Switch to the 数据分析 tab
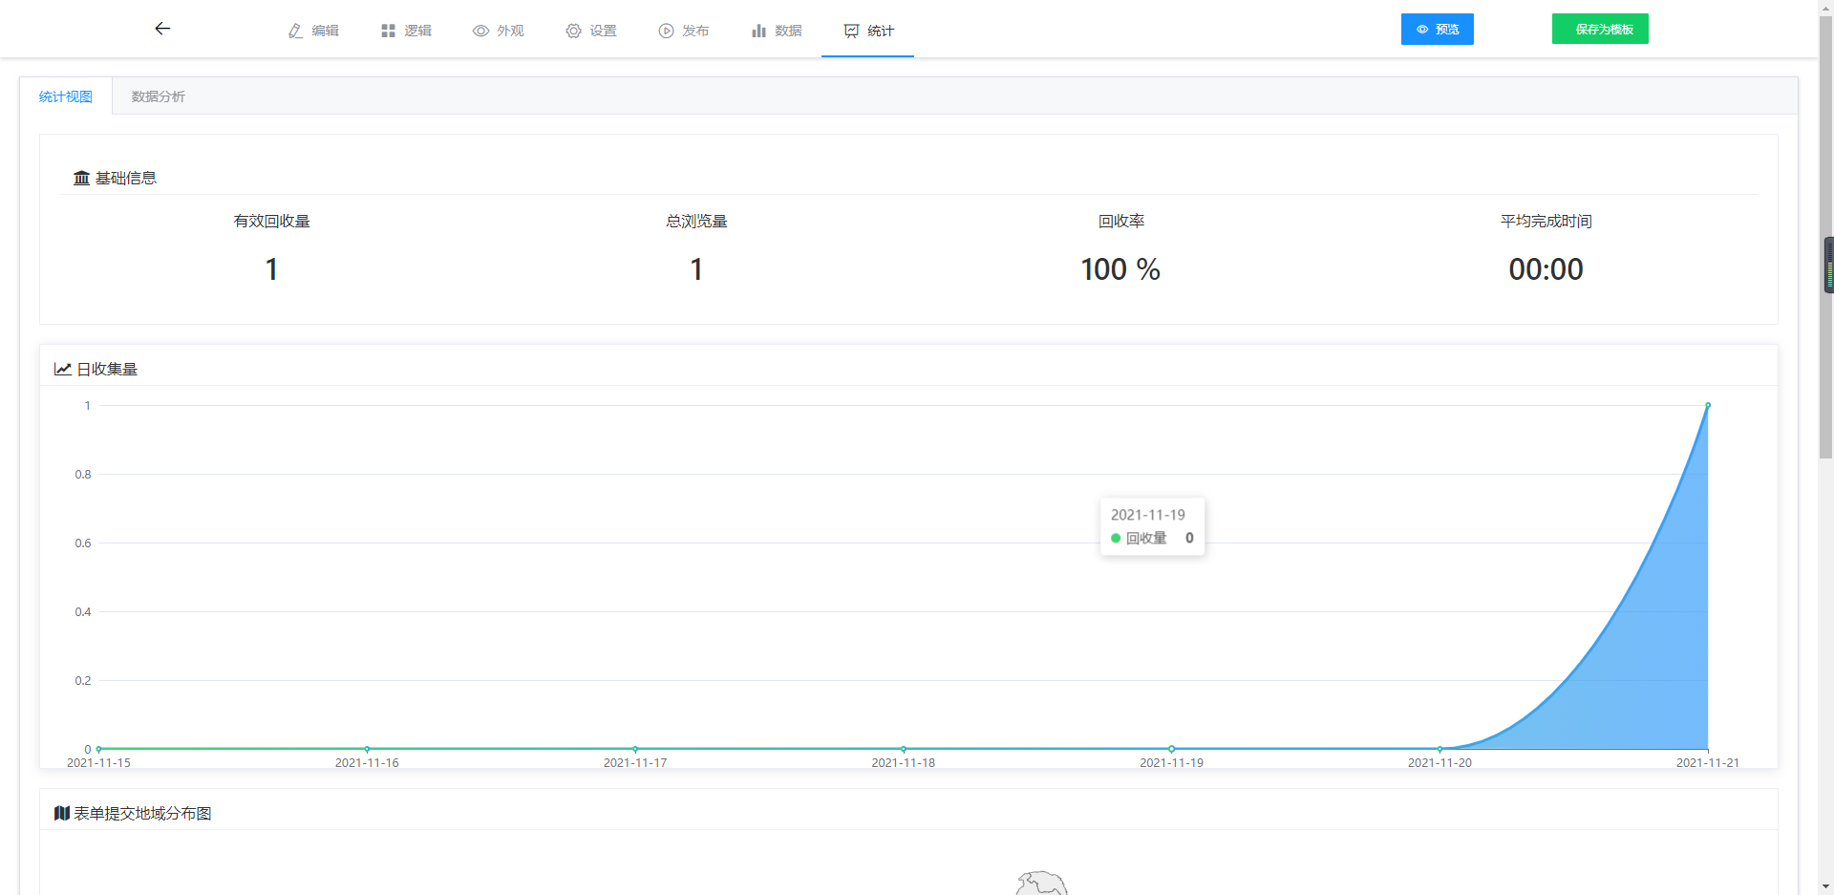Screen dimensions: 1834x895 coord(158,96)
